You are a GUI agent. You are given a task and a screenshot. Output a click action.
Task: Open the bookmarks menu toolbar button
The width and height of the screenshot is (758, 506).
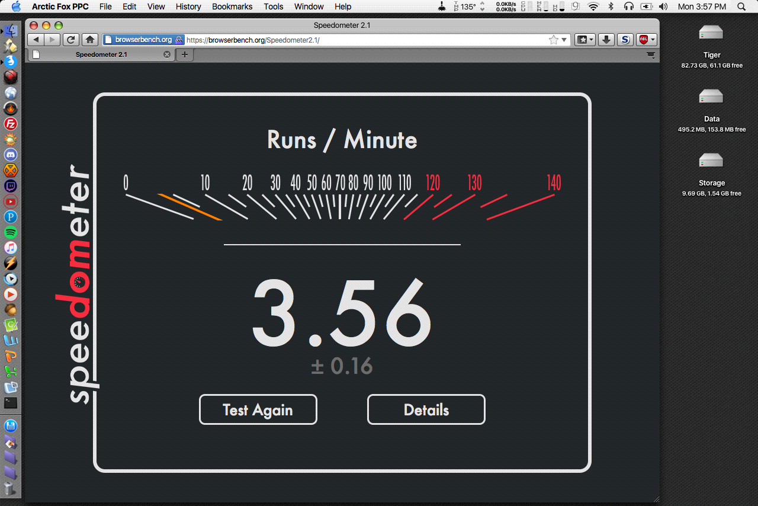click(x=585, y=40)
